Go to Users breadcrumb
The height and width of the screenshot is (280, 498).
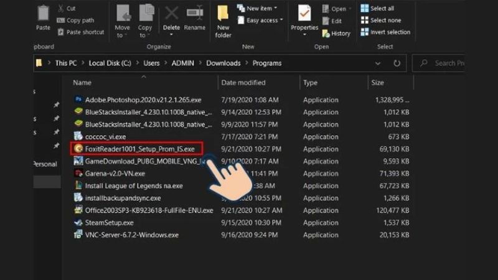click(151, 63)
